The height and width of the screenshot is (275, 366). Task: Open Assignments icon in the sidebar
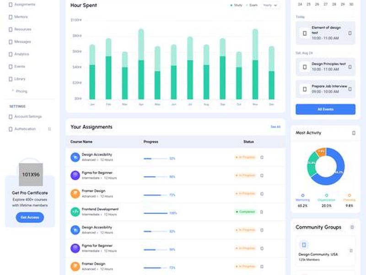pos(11,5)
